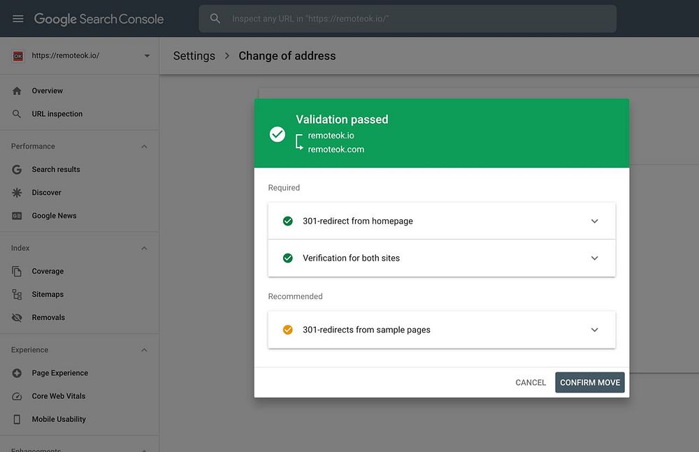Open the remoteok.io property selector dropdown
The width and height of the screenshot is (699, 452).
pos(147,56)
